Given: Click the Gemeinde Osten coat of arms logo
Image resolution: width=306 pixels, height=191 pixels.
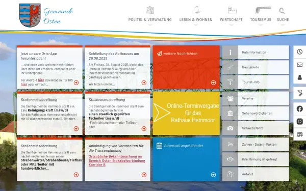Looking at the screenshot, I should (x=30, y=15).
